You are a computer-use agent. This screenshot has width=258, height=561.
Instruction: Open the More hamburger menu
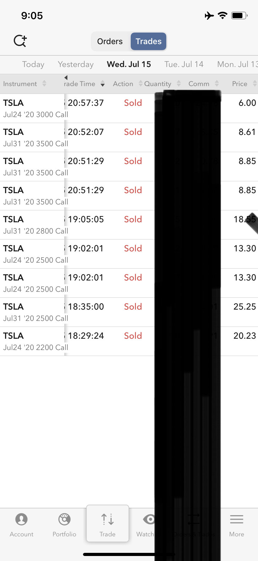[236, 520]
